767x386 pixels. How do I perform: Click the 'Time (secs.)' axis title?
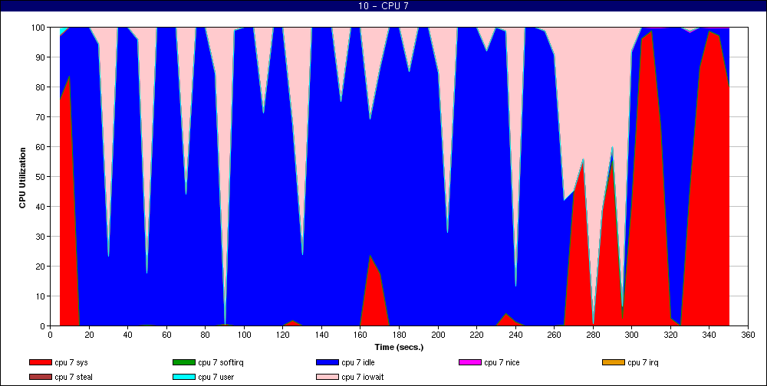(399, 348)
